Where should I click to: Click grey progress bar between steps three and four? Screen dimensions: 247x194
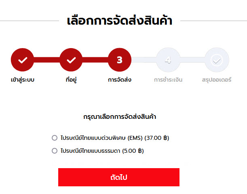(x=144, y=60)
